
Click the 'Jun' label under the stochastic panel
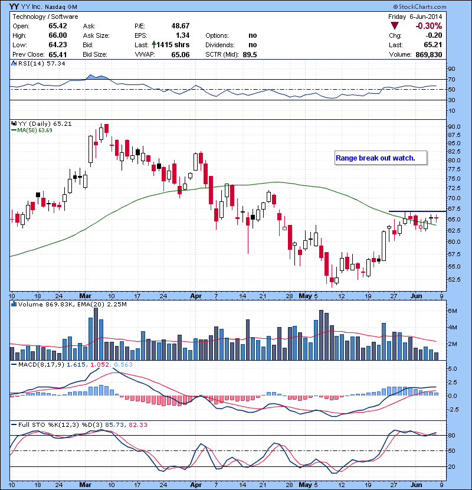[416, 485]
